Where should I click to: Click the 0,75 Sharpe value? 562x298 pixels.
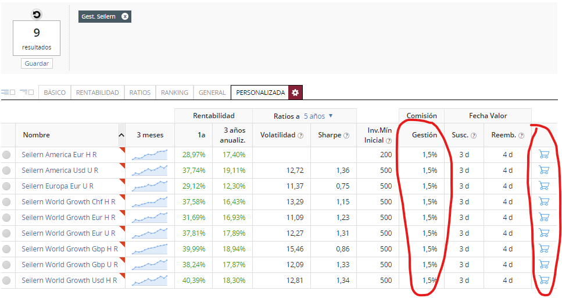[343, 186]
